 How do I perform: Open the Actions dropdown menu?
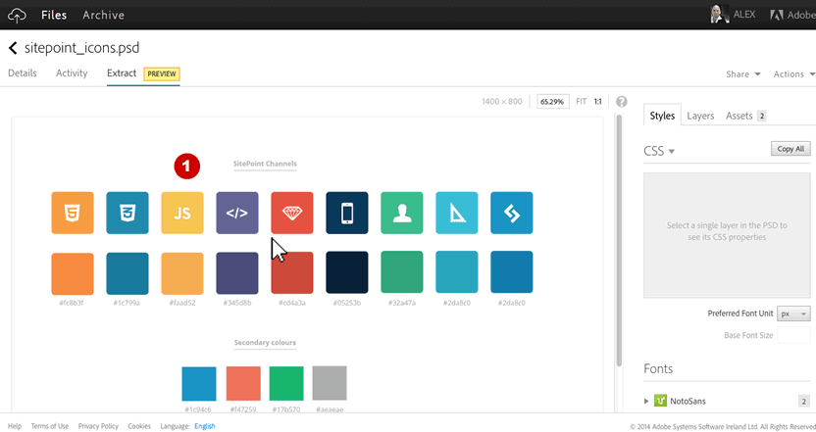794,74
